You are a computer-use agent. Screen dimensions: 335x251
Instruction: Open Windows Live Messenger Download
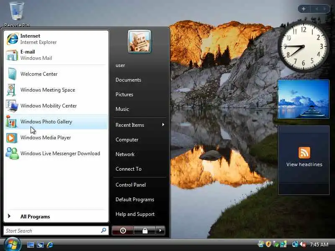(x=56, y=154)
